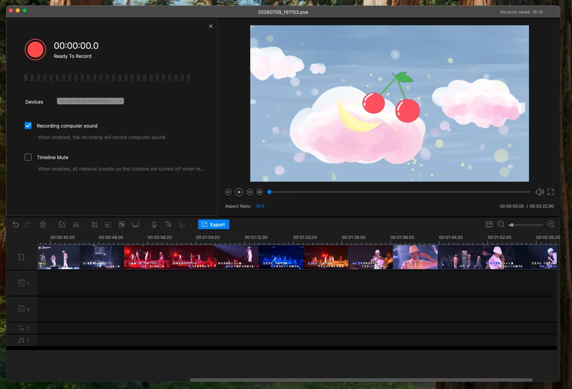The height and width of the screenshot is (389, 572).
Task: Toggle preview volume speaker icon
Action: (540, 192)
